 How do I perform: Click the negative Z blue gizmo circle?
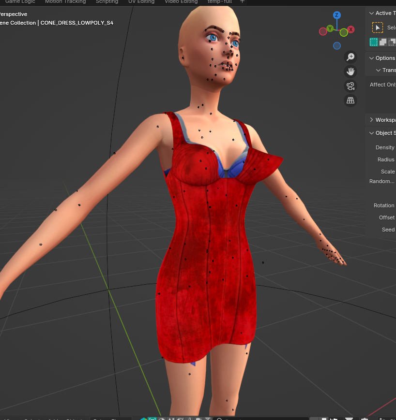coord(337,46)
